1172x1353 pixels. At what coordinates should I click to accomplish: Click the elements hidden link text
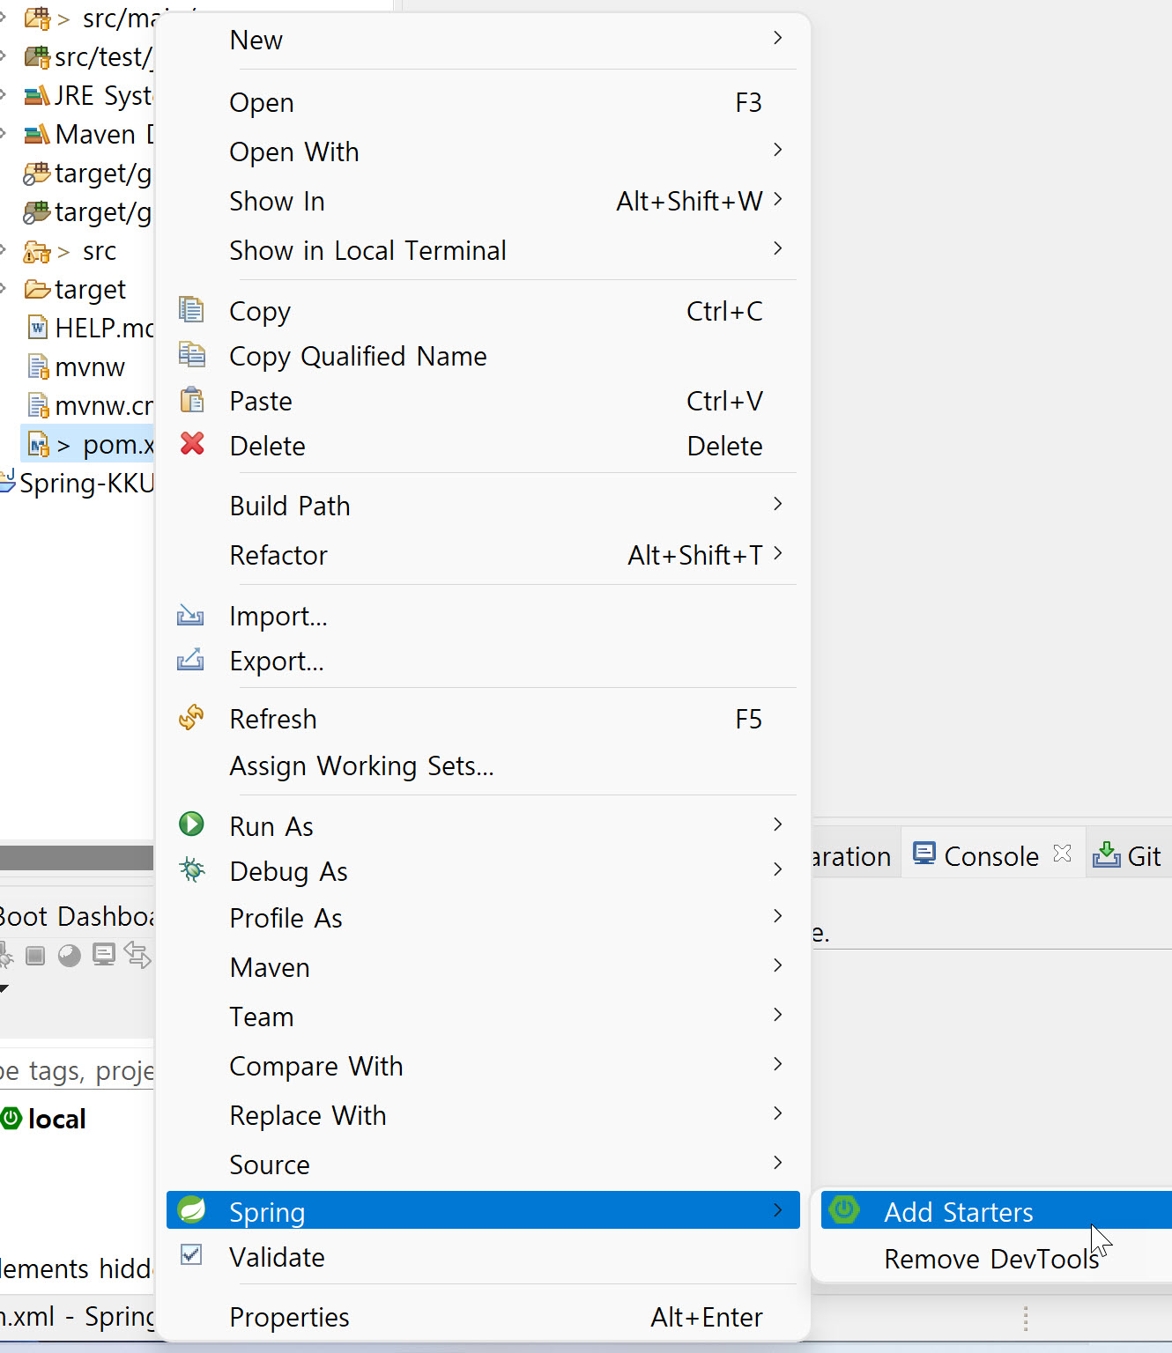point(77,1268)
